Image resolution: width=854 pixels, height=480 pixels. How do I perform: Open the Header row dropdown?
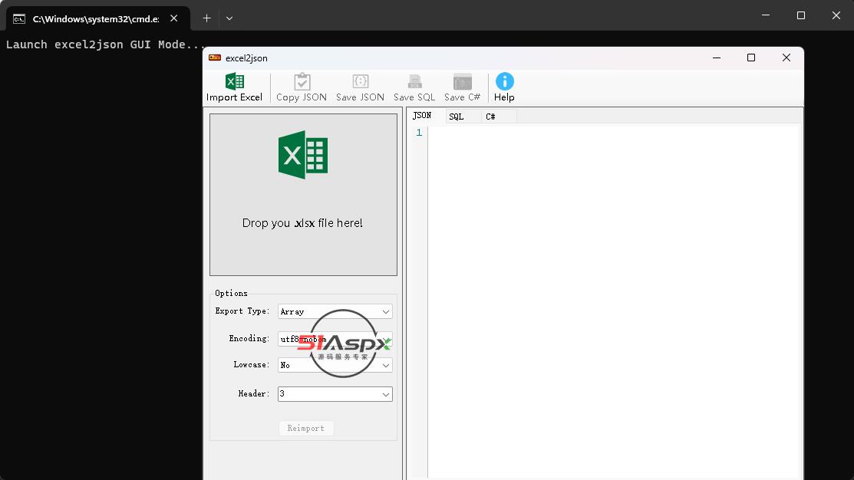pyautogui.click(x=386, y=394)
